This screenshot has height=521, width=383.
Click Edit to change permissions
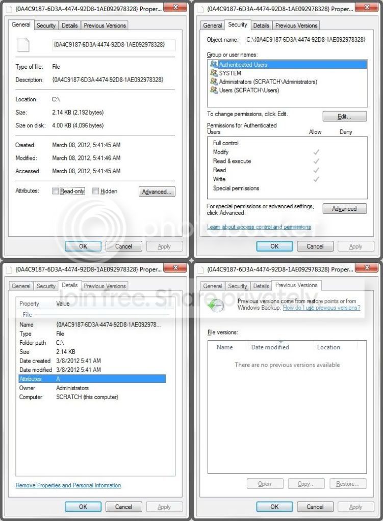pos(344,116)
